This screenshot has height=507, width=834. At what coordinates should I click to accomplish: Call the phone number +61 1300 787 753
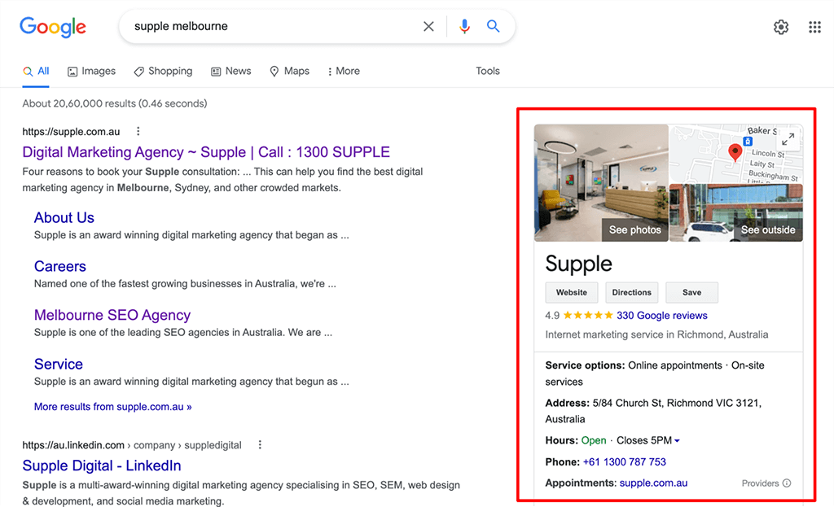tap(625, 462)
